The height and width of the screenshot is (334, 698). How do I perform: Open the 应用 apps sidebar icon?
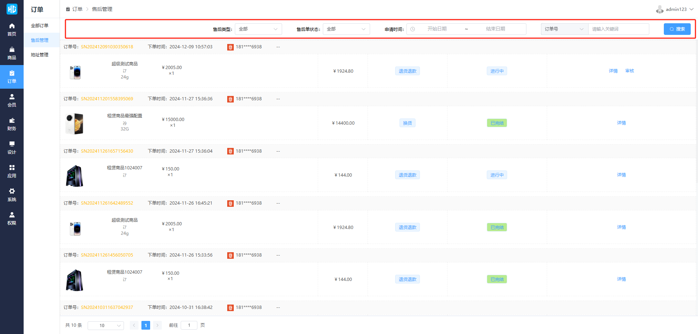pos(12,171)
